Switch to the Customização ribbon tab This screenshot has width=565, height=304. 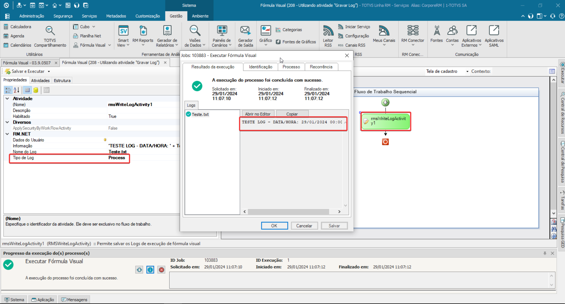pos(148,16)
